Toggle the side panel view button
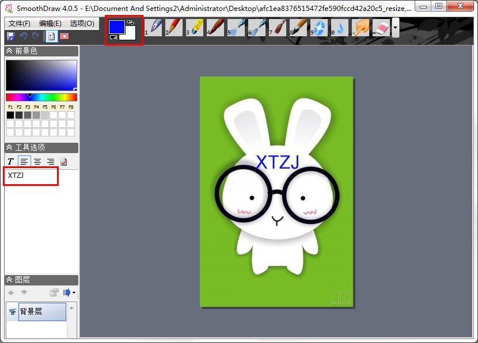This screenshot has width=478, height=343. tap(51, 36)
